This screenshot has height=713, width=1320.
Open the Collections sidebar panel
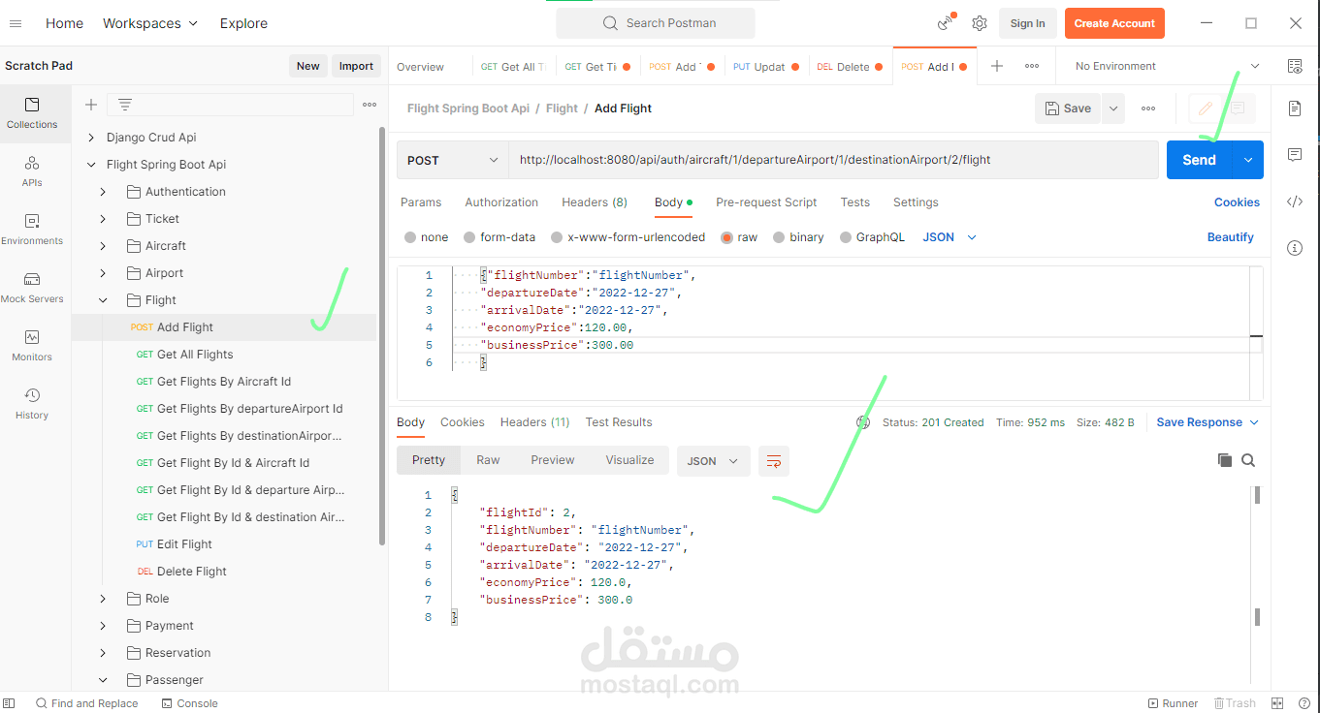[32, 113]
